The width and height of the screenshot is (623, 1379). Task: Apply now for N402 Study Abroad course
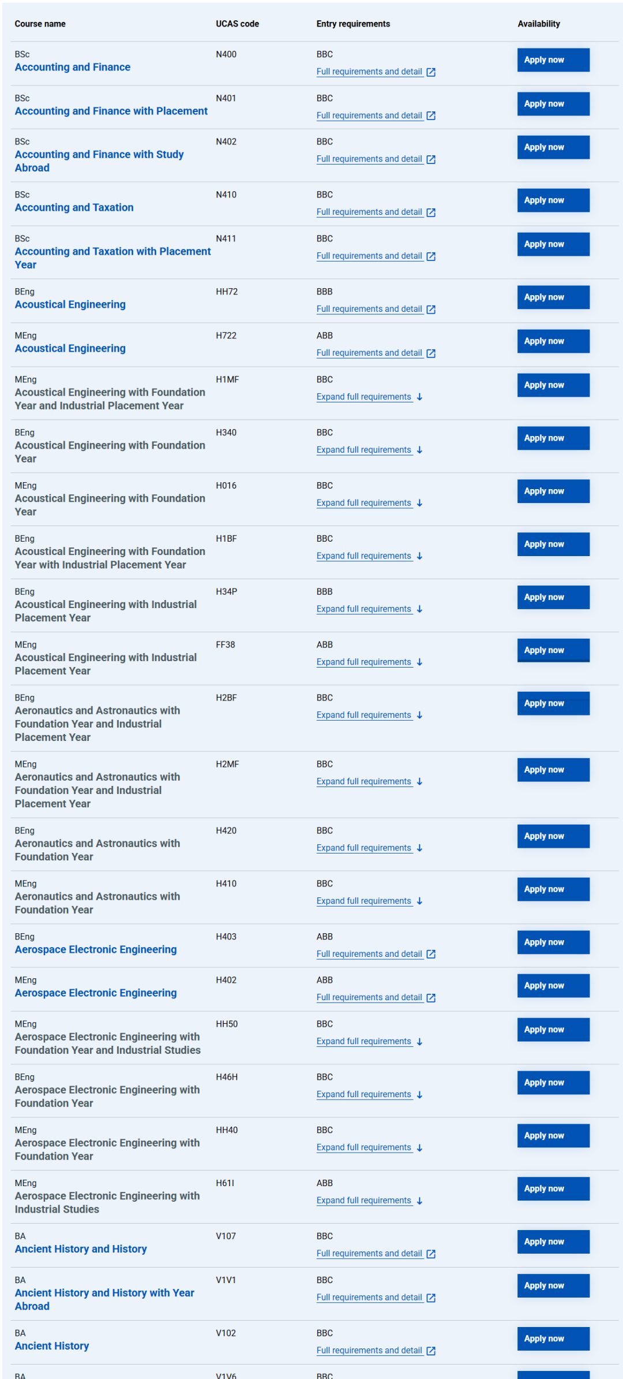click(553, 147)
